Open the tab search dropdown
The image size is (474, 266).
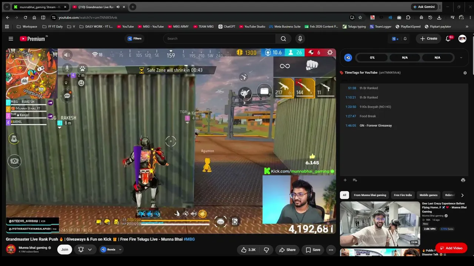pyautogui.click(x=7, y=7)
